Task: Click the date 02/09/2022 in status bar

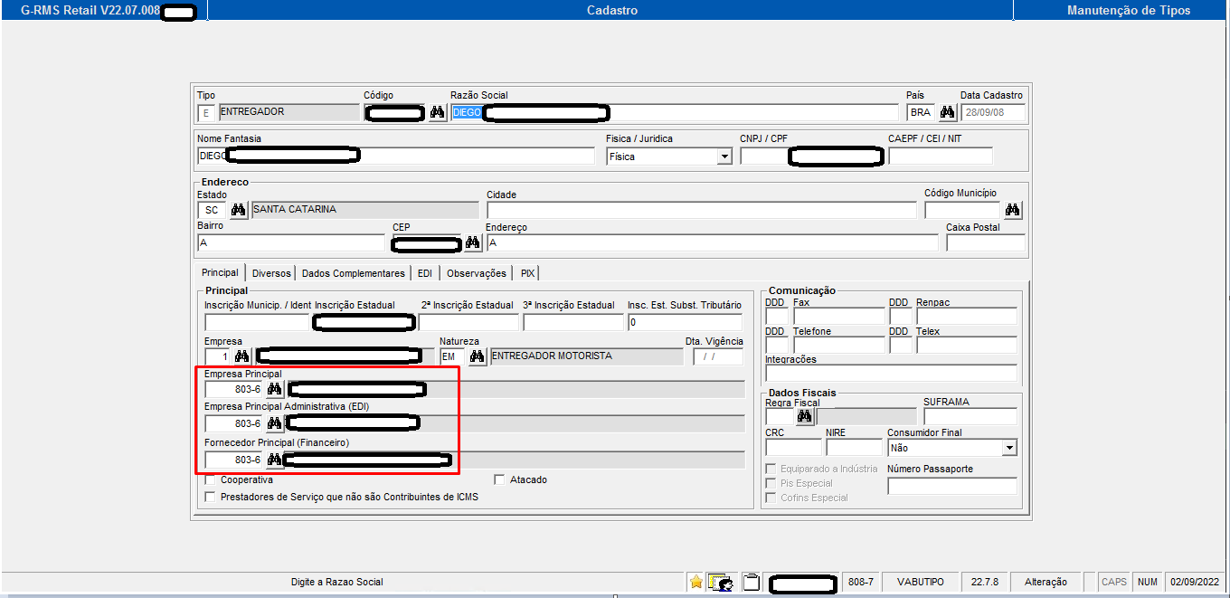Action: click(1195, 582)
